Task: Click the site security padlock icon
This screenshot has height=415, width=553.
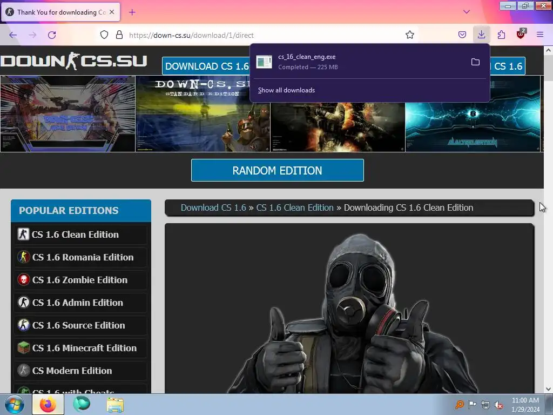Action: (119, 35)
